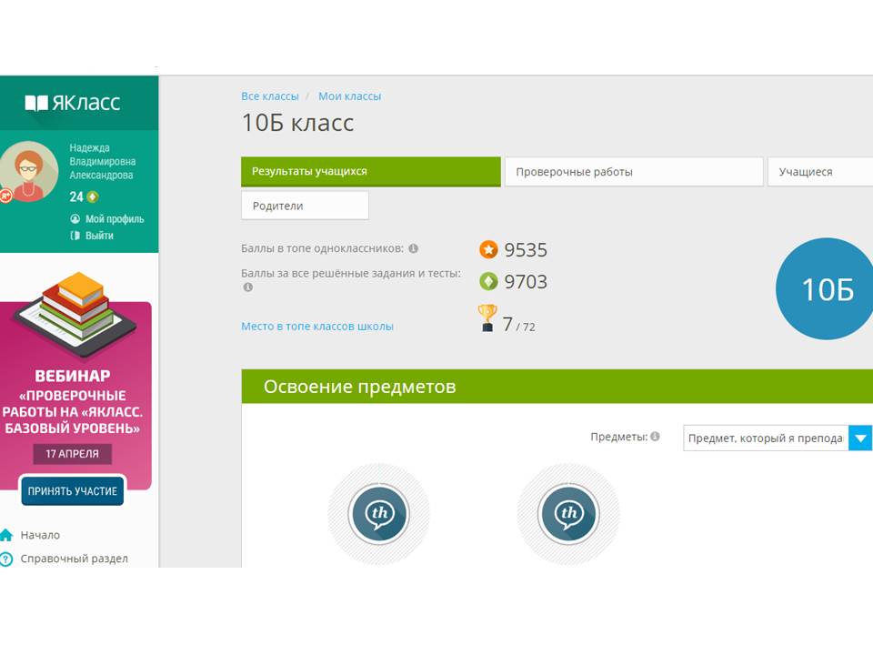Click the ЯКласс book logo
Viewport: 873px width, 655px height.
coord(36,103)
